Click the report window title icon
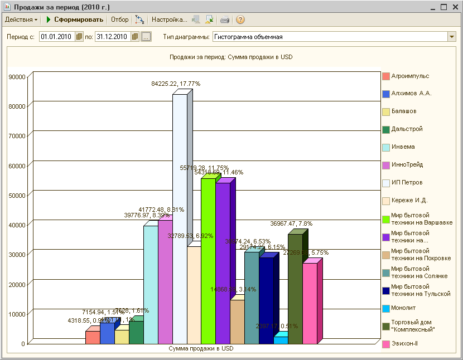This screenshot has height=360, width=463. pyautogui.click(x=7, y=7)
